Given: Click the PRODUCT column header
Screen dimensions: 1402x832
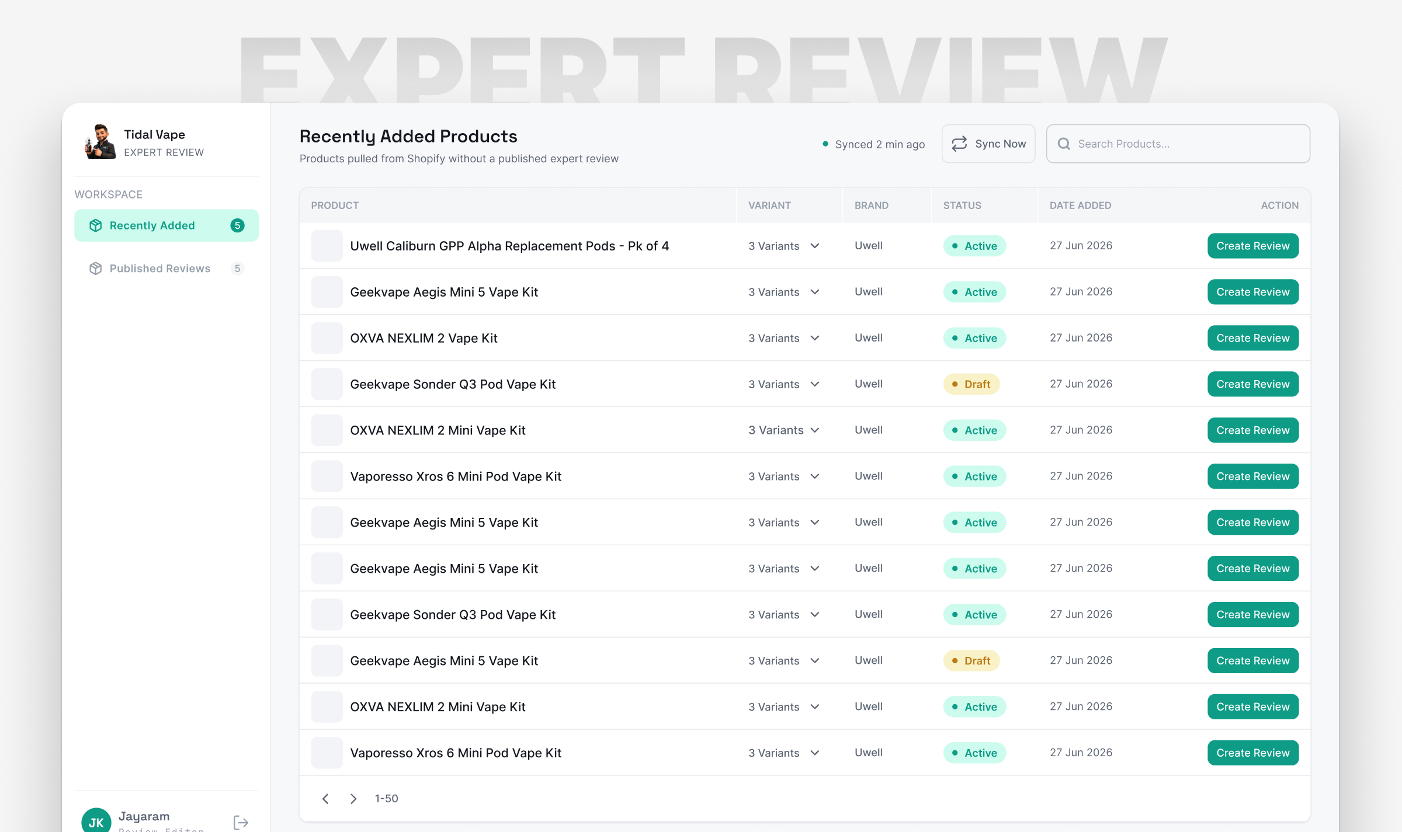Looking at the screenshot, I should pos(335,206).
